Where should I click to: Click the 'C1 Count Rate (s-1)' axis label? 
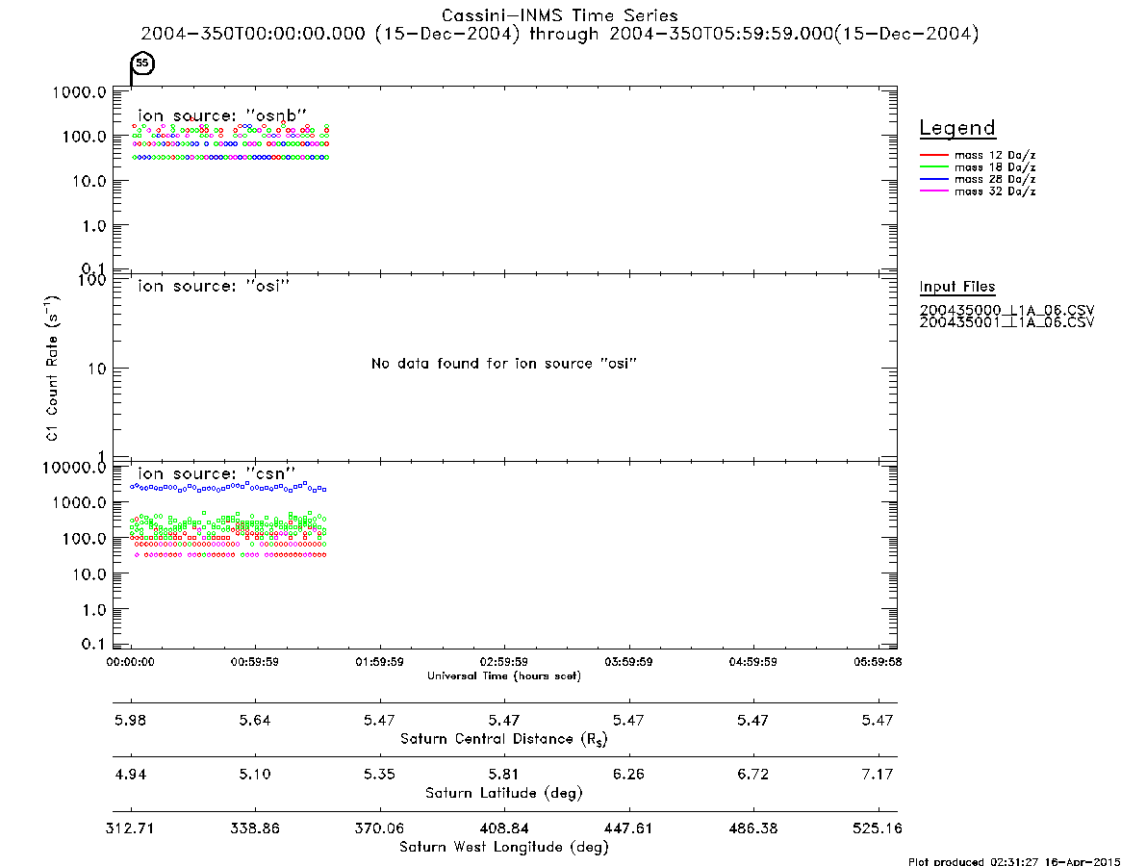(x=52, y=369)
